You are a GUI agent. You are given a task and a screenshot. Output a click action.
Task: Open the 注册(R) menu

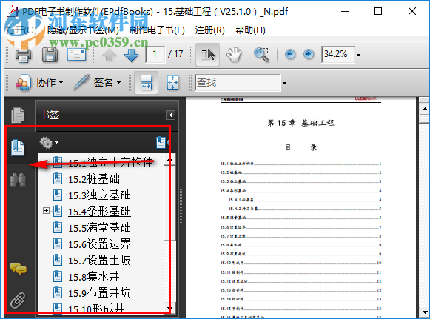coord(209,30)
